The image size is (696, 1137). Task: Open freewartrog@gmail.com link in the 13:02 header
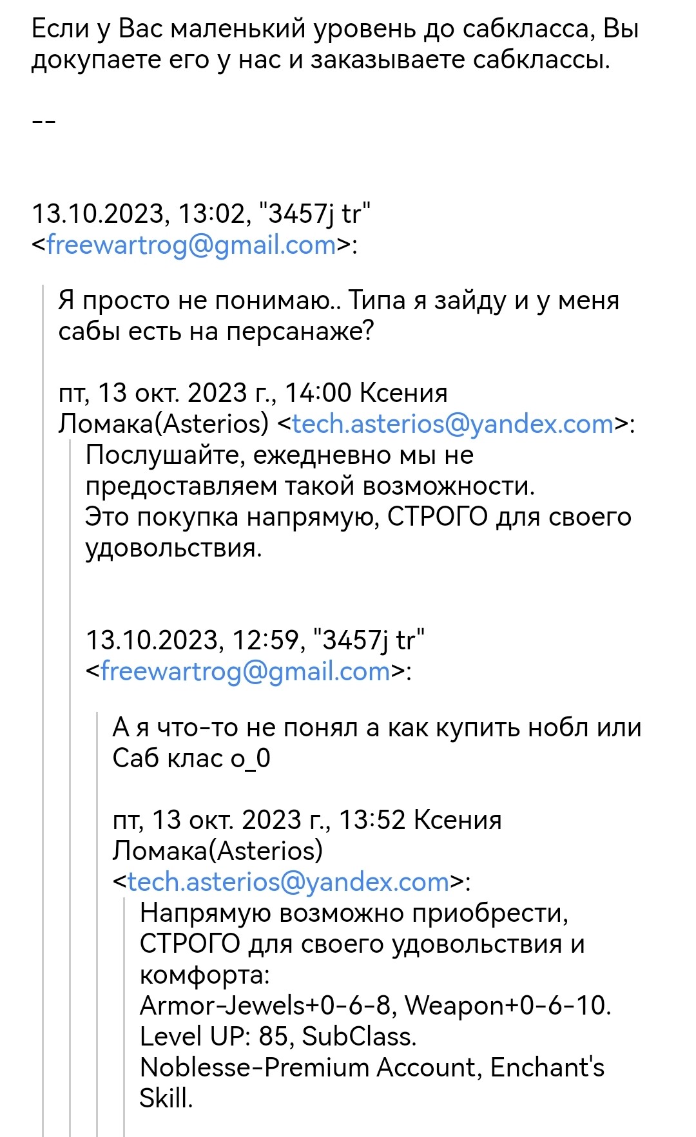pos(191,245)
